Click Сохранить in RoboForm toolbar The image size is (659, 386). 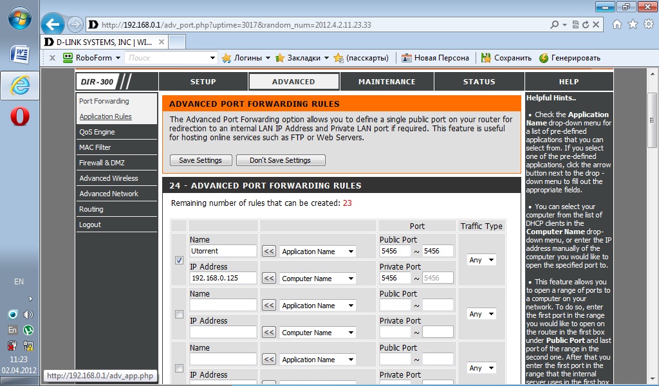506,58
